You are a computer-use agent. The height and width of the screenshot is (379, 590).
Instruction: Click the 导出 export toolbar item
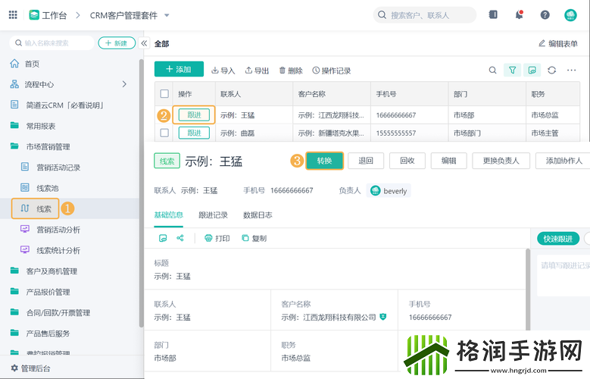257,70
